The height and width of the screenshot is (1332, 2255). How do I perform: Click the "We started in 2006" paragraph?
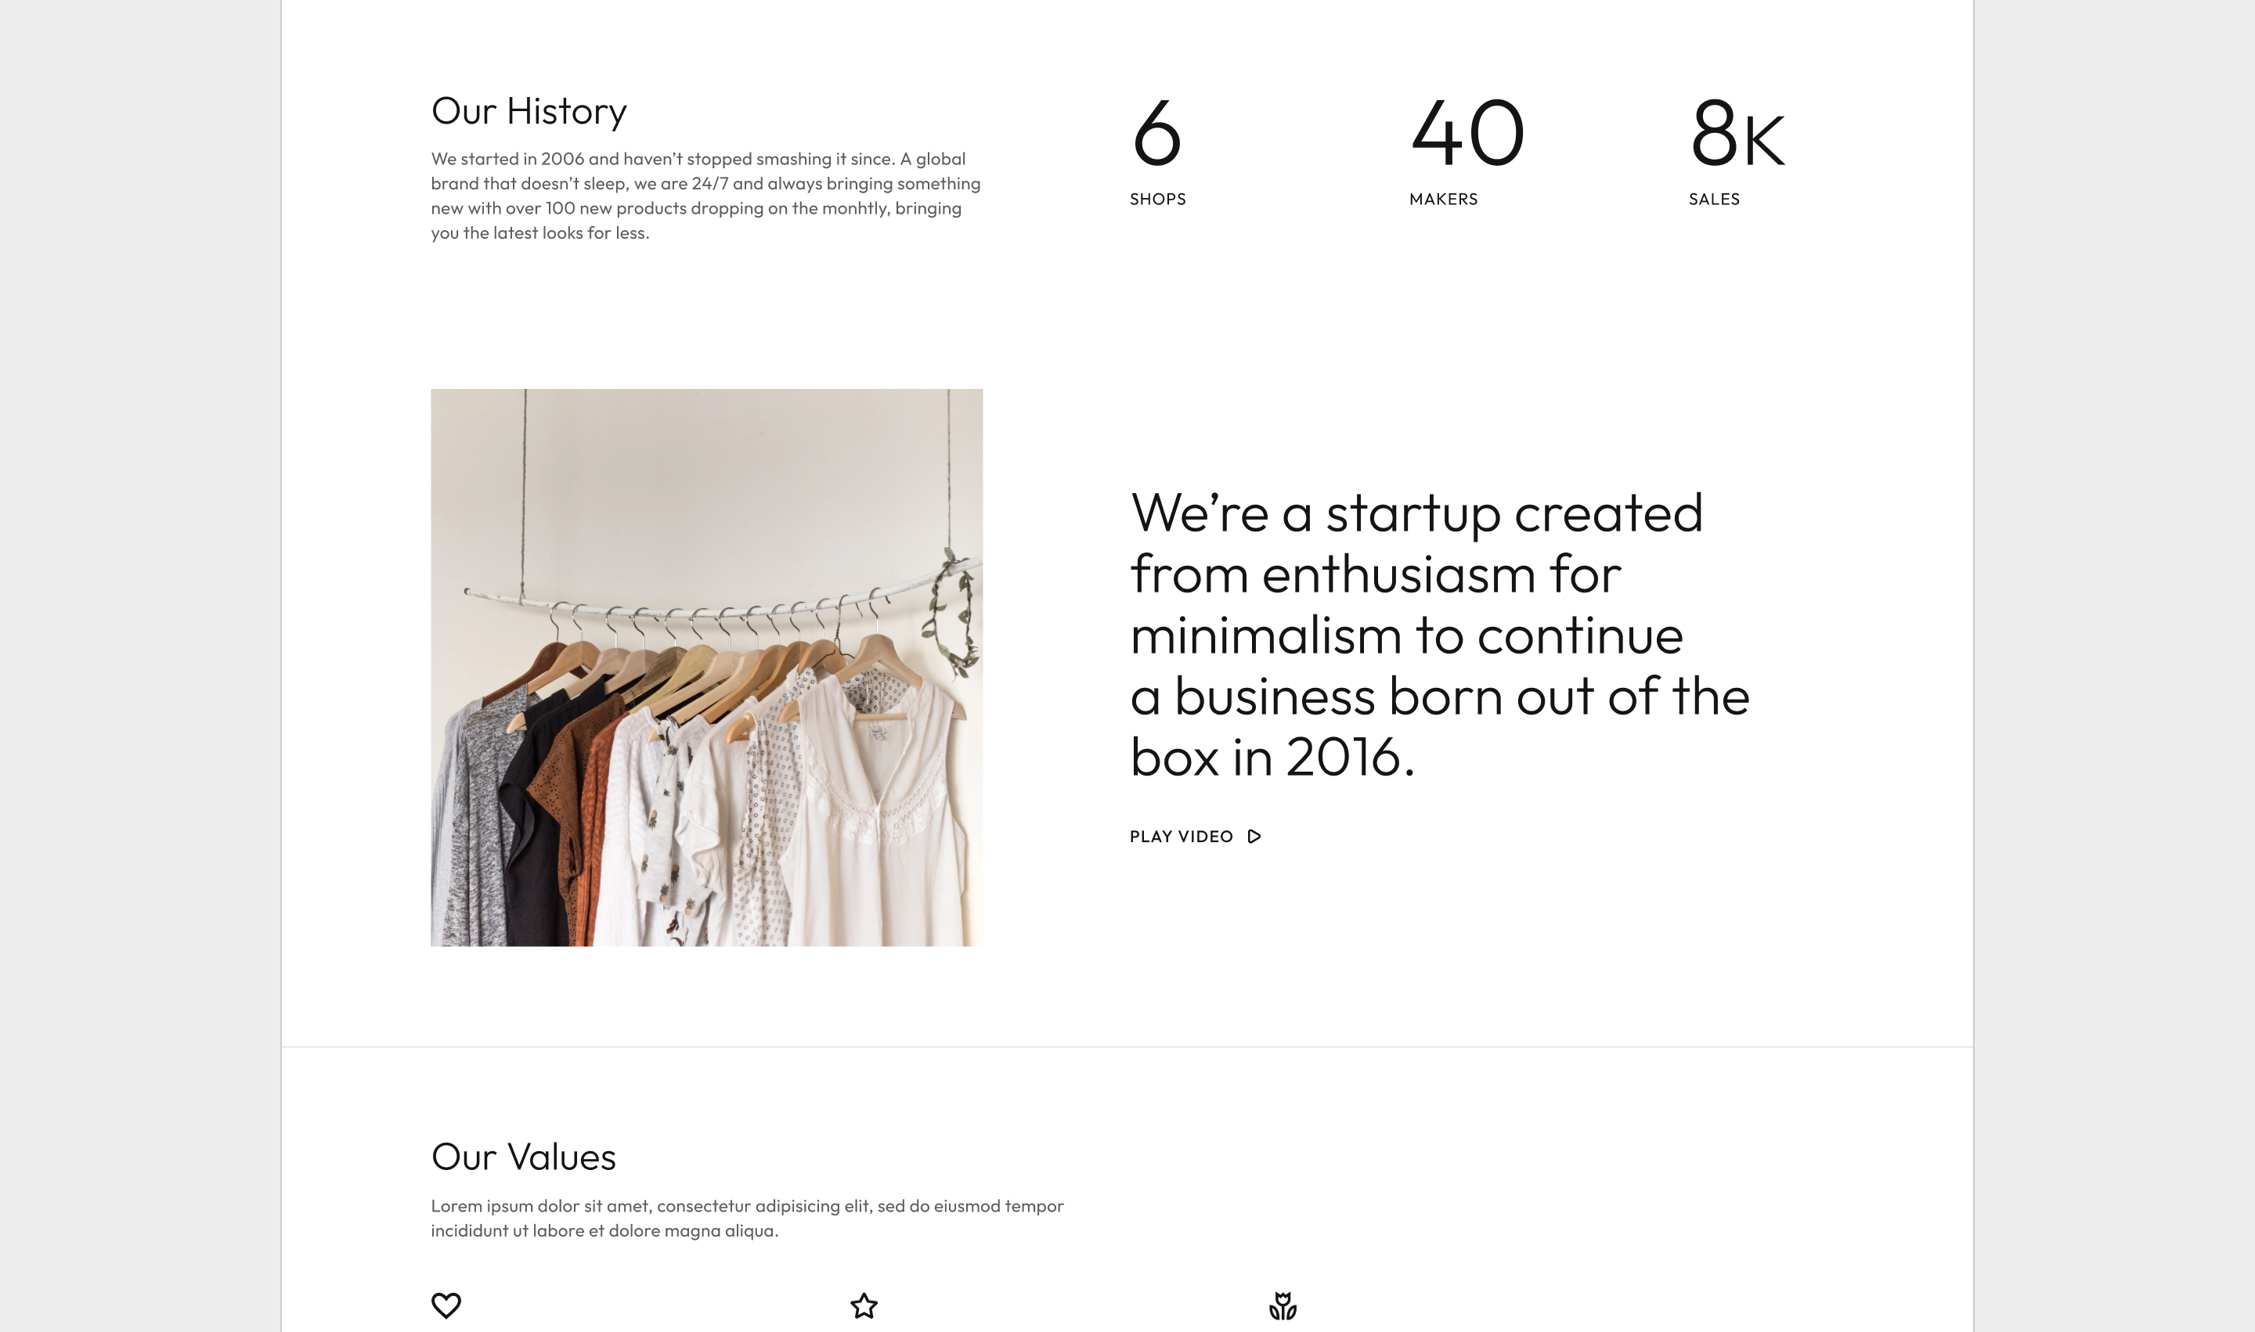click(x=706, y=196)
